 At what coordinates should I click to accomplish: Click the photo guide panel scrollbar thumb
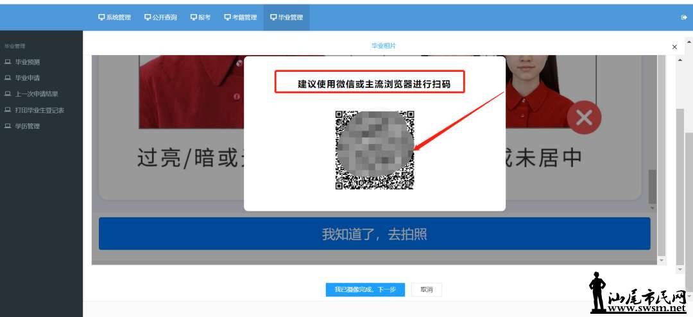coord(653,187)
